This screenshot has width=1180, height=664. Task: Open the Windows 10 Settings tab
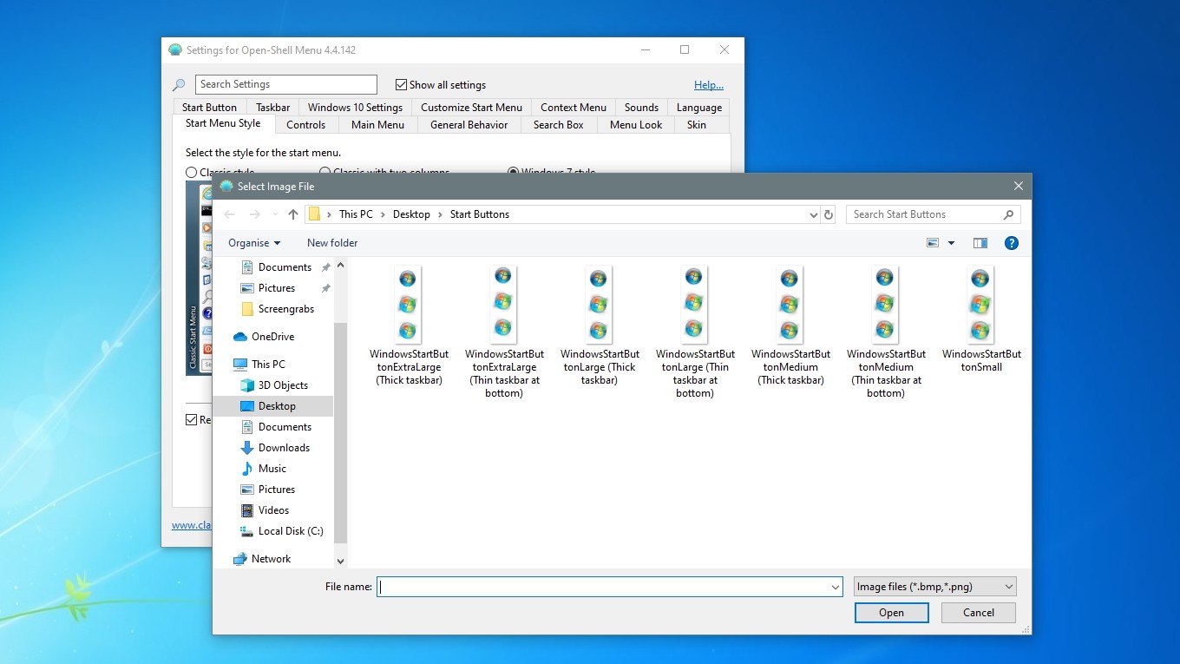(x=355, y=108)
